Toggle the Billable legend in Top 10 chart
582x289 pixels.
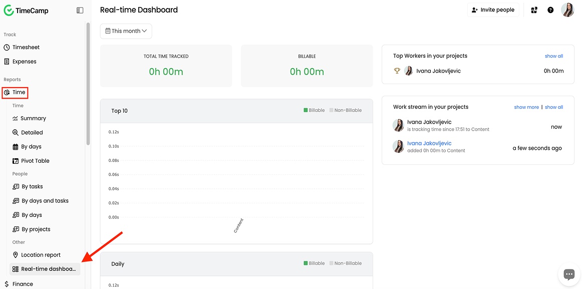(314, 110)
